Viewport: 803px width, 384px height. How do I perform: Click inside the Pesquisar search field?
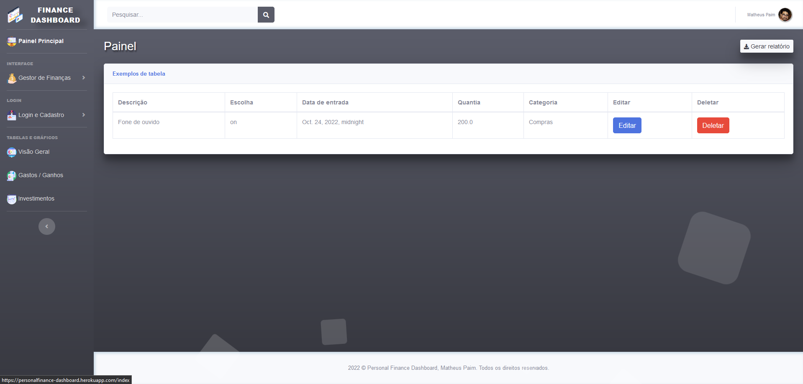tap(182, 14)
